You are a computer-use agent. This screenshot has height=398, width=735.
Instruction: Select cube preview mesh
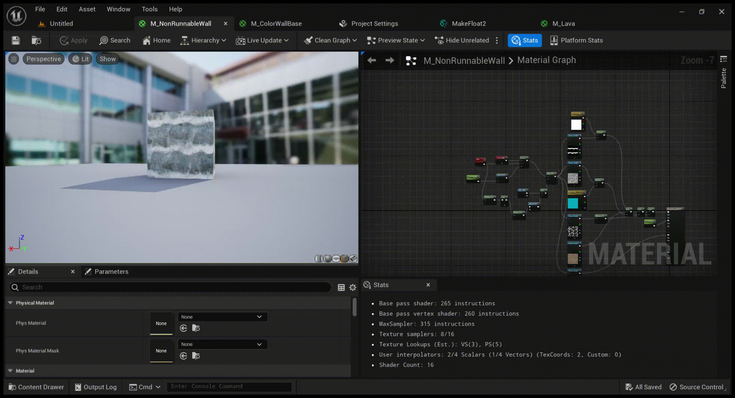[345, 259]
